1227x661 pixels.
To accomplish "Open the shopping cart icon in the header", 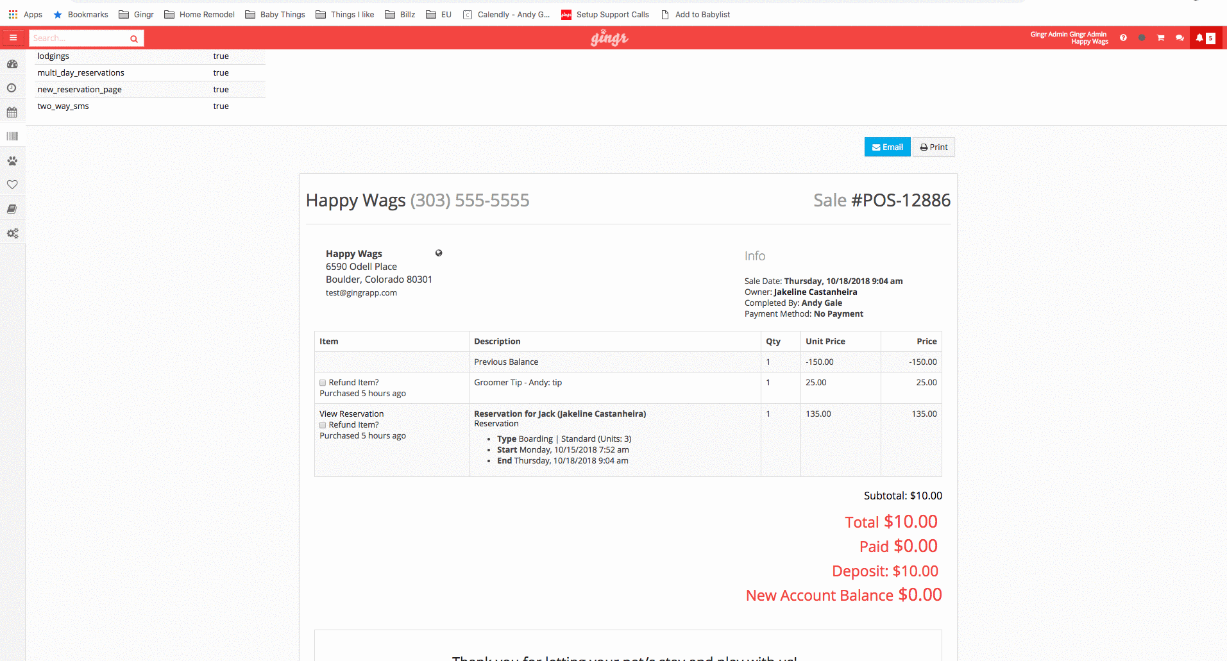I will pyautogui.click(x=1160, y=38).
